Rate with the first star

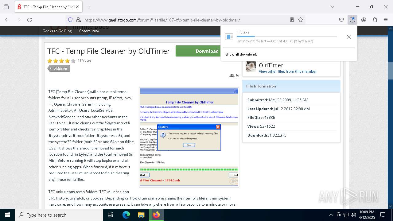50,61
